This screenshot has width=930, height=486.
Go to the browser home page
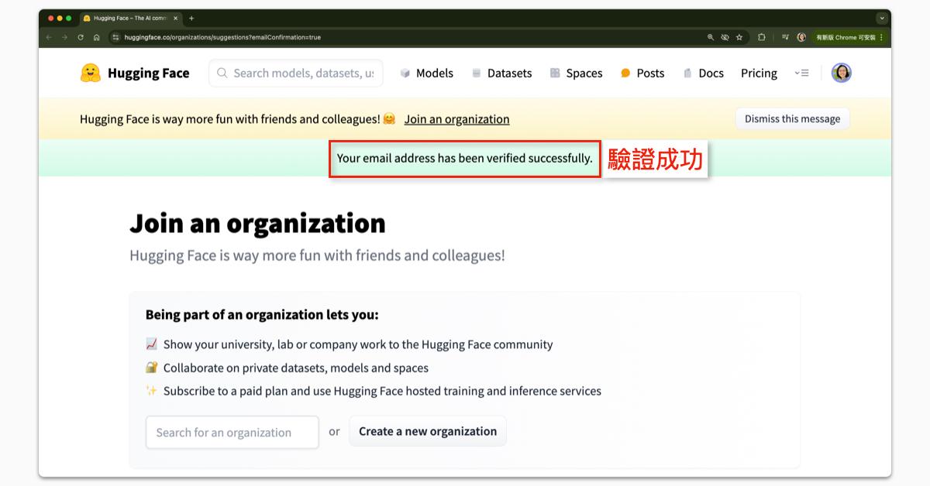(x=96, y=37)
